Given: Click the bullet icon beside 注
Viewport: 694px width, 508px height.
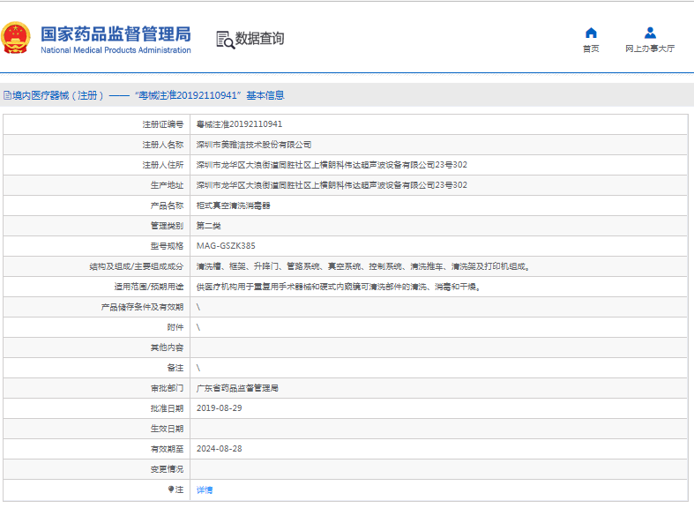Looking at the screenshot, I should (x=171, y=489).
